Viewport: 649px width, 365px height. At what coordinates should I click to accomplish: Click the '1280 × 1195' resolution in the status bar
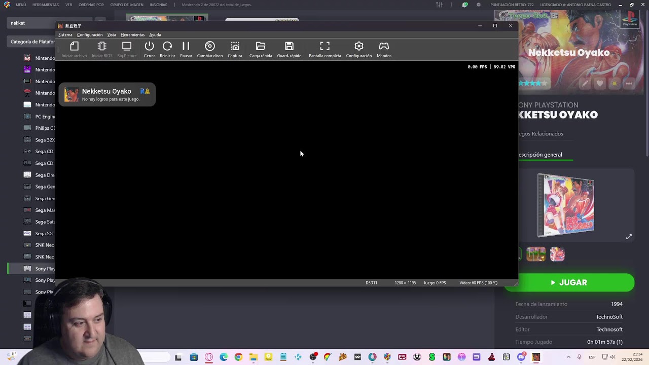(x=405, y=283)
